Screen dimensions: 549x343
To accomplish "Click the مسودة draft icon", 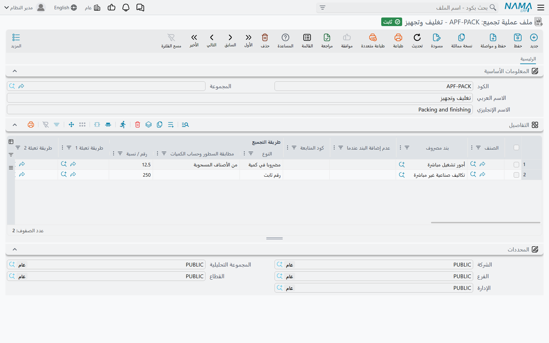I will [x=437, y=37].
